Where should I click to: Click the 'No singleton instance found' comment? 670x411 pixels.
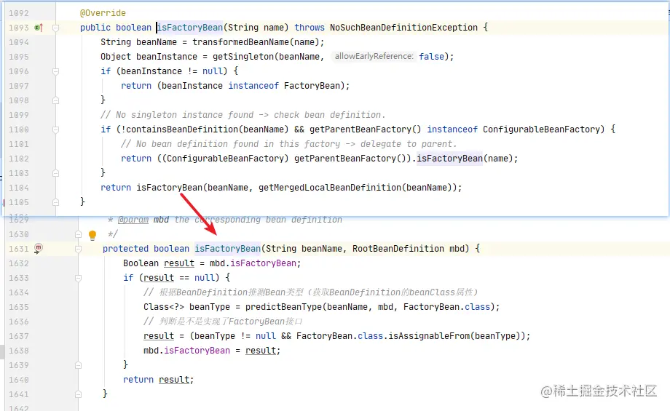[x=243, y=115]
